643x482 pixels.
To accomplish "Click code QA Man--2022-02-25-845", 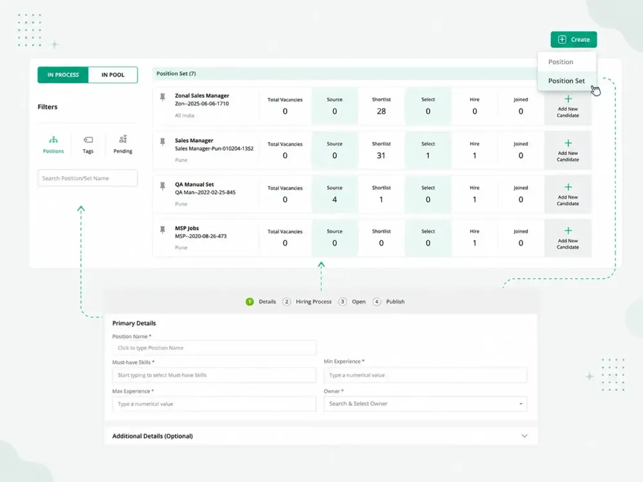I will click(205, 192).
